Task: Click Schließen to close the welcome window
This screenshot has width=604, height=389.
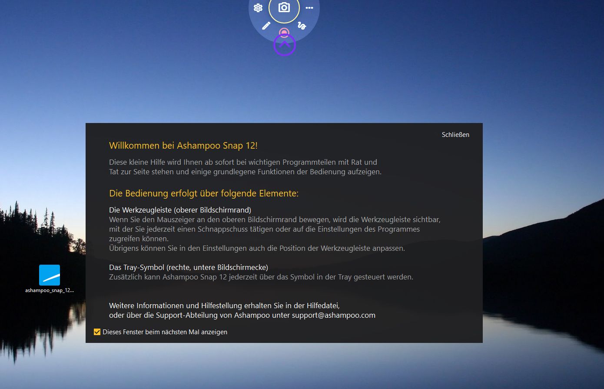Action: [455, 135]
